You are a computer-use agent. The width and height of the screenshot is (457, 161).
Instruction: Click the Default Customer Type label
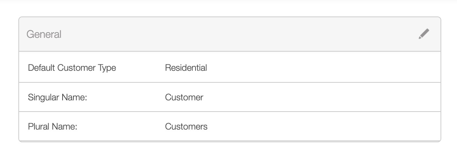[x=72, y=68]
